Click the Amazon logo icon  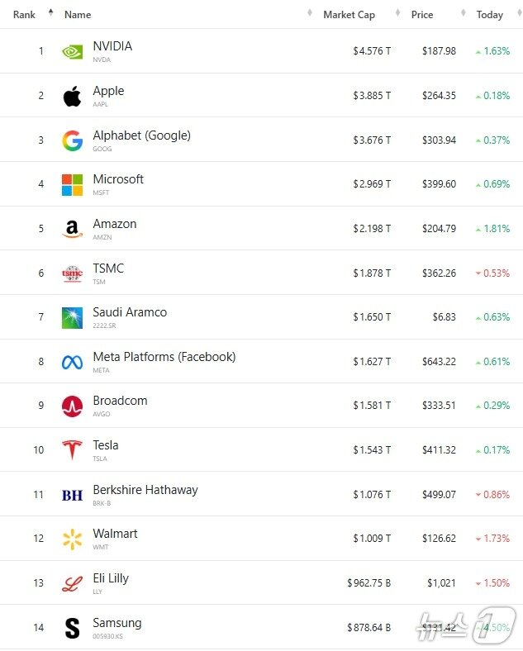click(x=72, y=229)
